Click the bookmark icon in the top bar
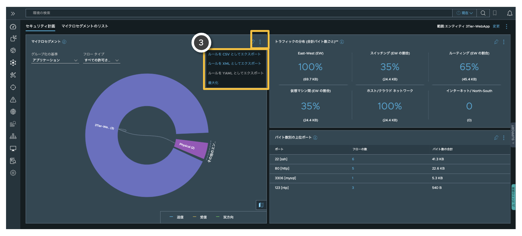Image resolution: width=522 pixels, height=236 pixels. click(x=495, y=13)
